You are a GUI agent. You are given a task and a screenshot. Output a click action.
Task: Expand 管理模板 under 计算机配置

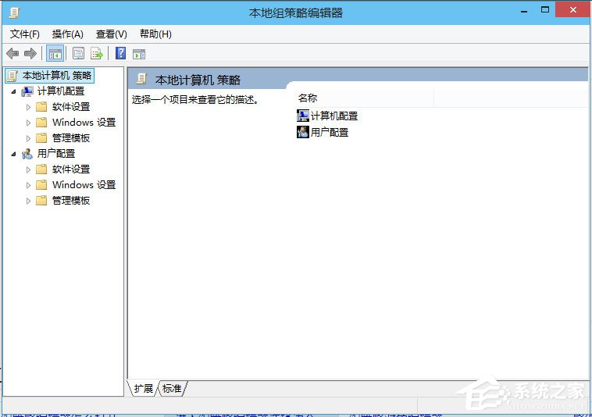coord(29,138)
